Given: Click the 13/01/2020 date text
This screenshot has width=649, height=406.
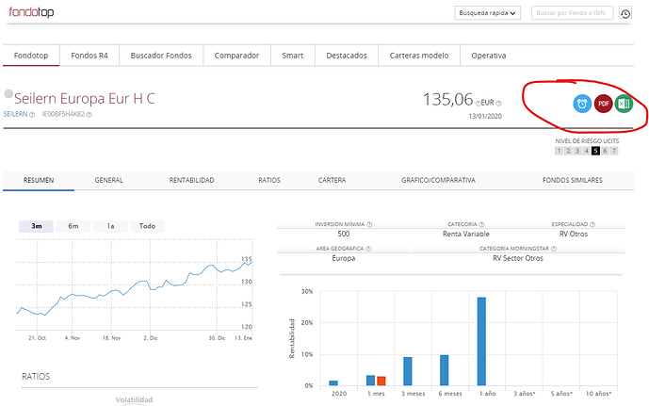Looking at the screenshot, I should [485, 116].
